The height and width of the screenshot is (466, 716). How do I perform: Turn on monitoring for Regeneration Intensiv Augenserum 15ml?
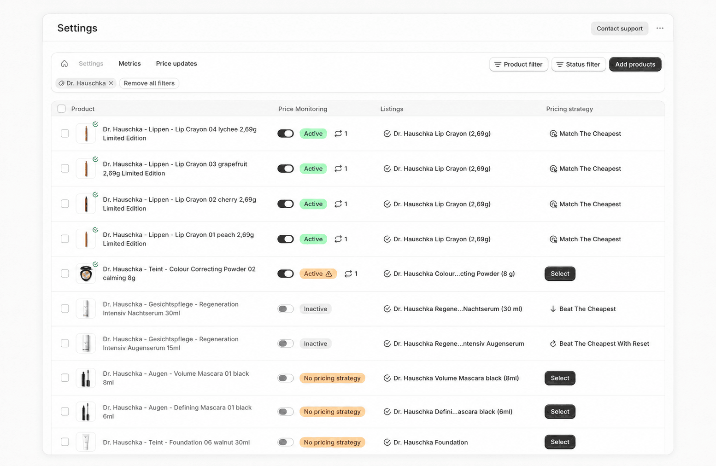286,344
